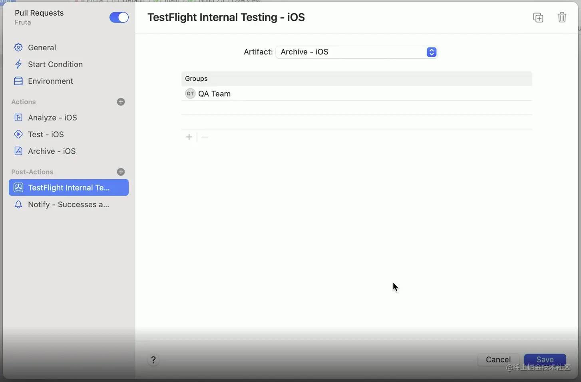Select TestFlight Internal Testing post-action
The width and height of the screenshot is (581, 382).
click(x=68, y=188)
